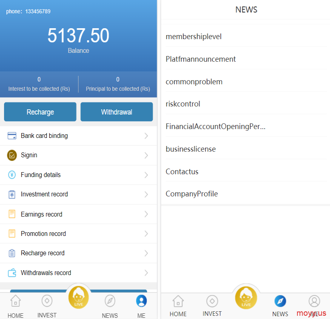This screenshot has width=330, height=319.
Task: Open Withdrawals record using its chevron
Action: 146,273
